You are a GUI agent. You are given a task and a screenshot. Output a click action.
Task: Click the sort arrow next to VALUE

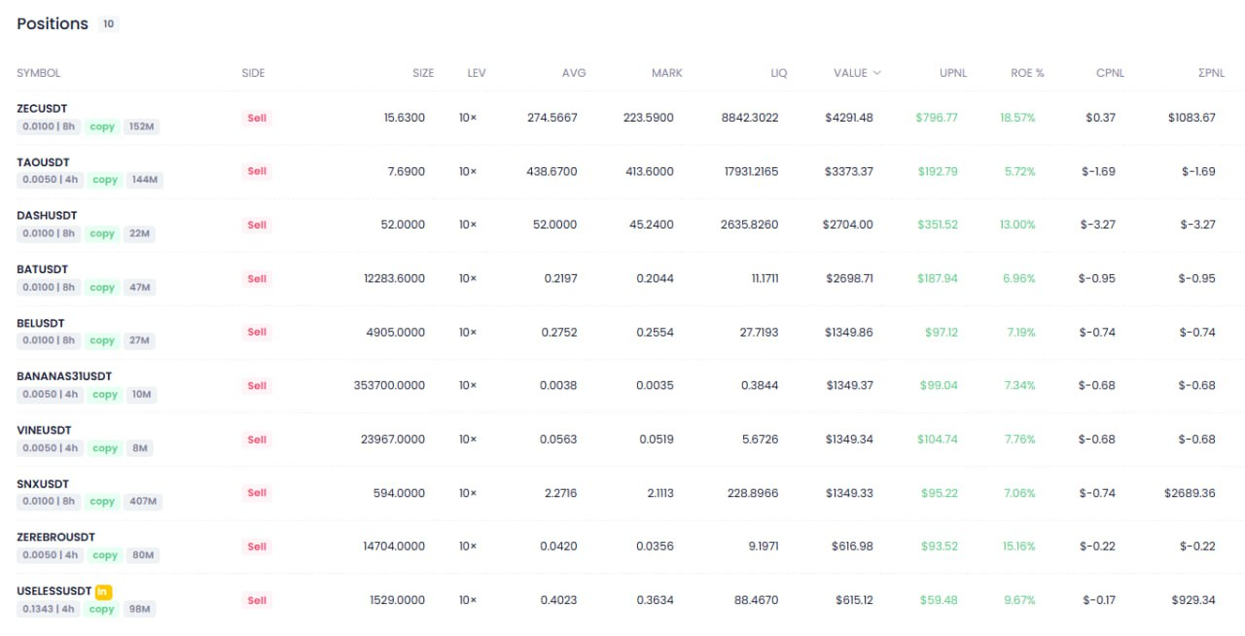(x=877, y=73)
